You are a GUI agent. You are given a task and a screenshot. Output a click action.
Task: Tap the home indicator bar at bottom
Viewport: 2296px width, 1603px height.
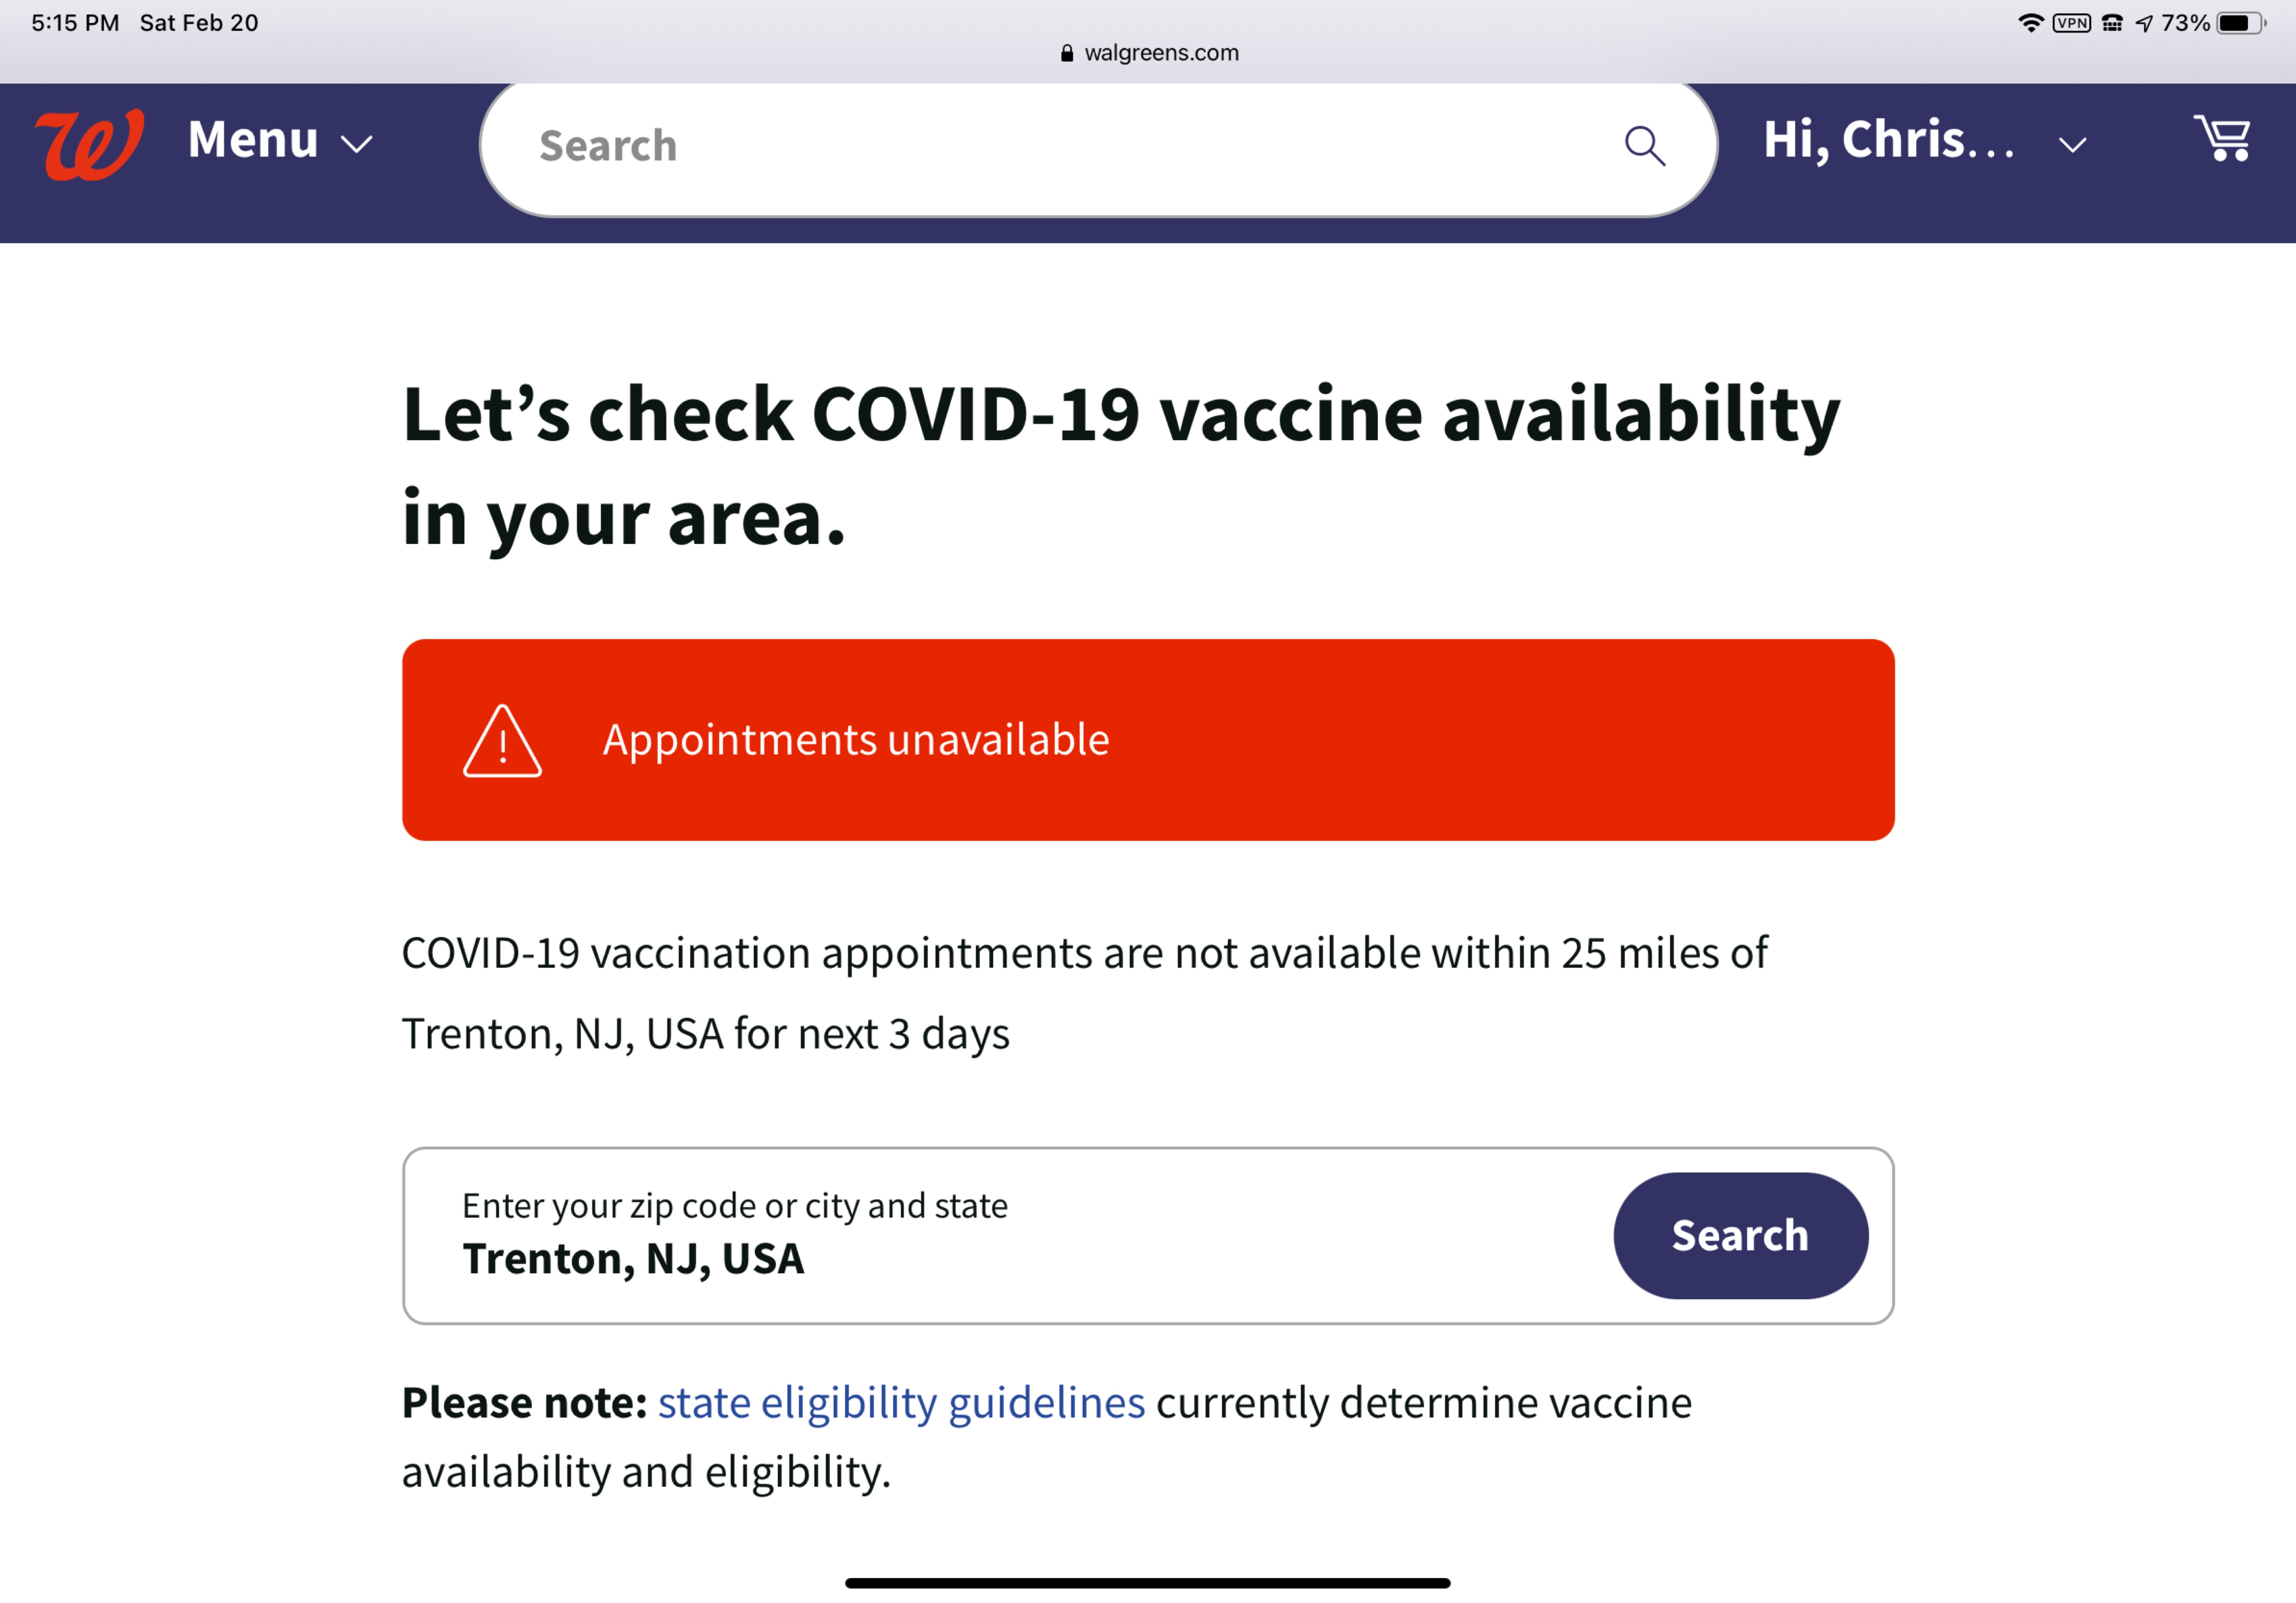tap(1148, 1582)
